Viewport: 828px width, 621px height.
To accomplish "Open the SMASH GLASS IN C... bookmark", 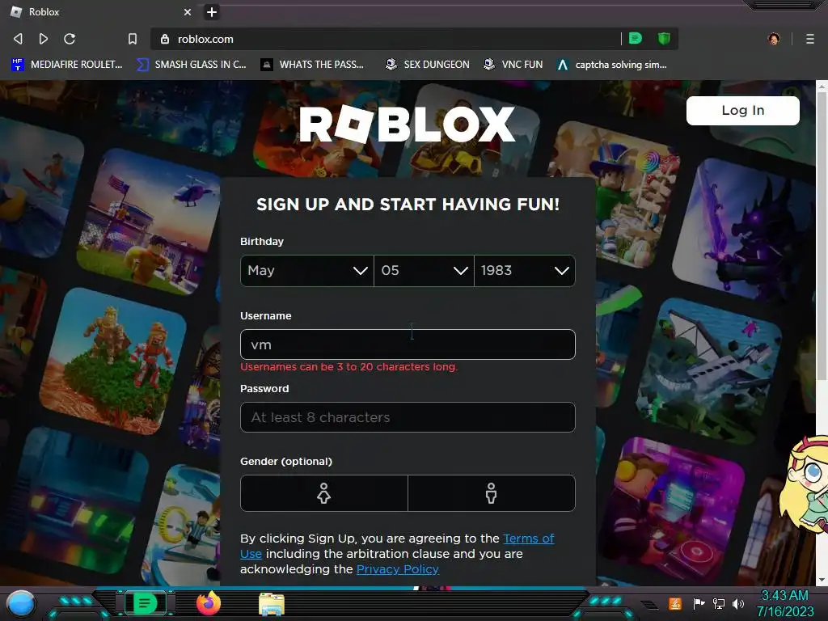I will click(191, 65).
